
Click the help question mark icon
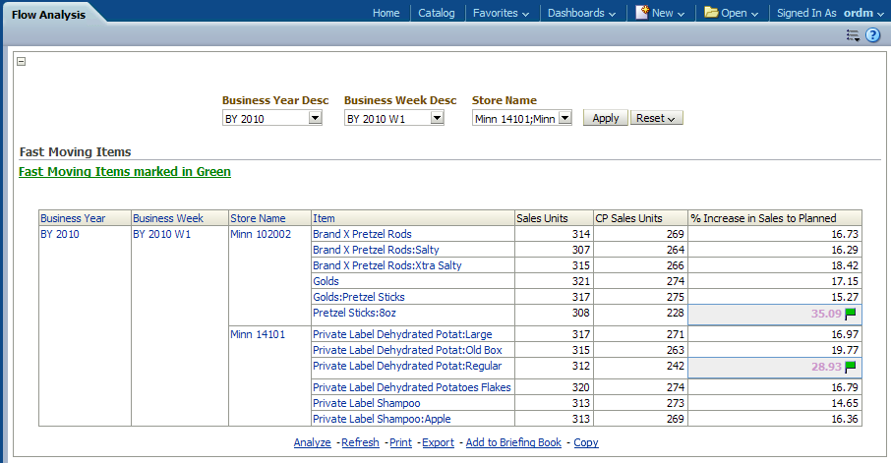[872, 35]
